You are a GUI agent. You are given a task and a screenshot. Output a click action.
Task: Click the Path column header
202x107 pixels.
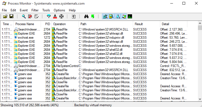[x=106, y=24]
